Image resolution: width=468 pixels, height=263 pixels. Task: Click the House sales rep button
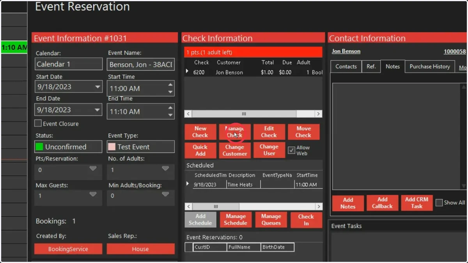tap(140, 249)
